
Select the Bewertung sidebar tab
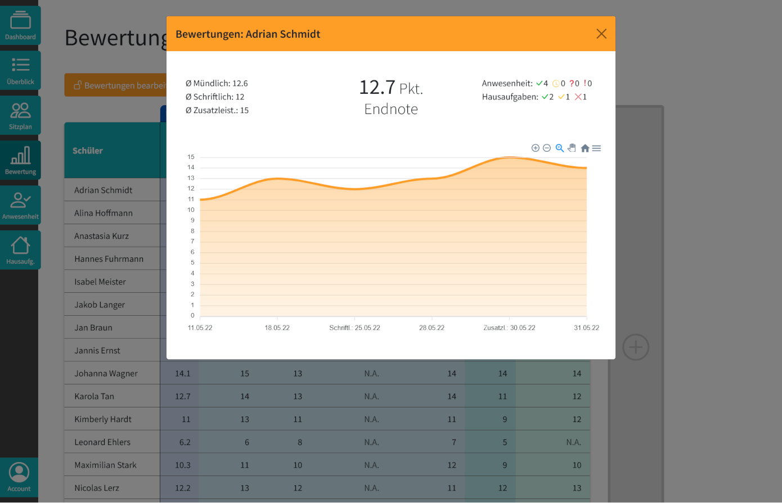pyautogui.click(x=20, y=160)
